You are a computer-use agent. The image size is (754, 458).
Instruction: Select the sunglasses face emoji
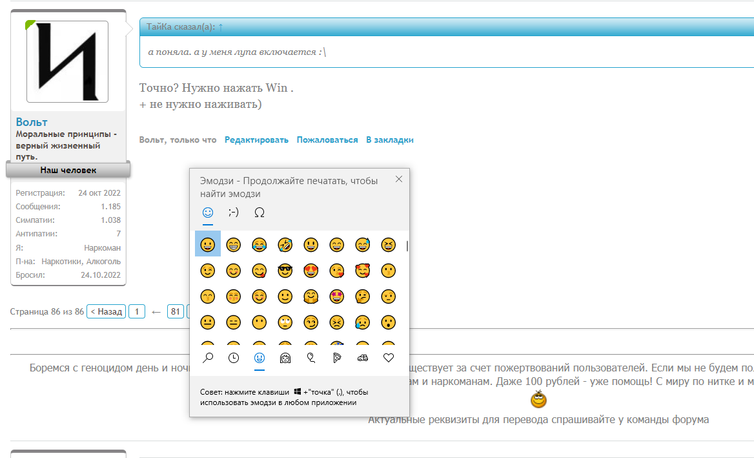pyautogui.click(x=285, y=271)
